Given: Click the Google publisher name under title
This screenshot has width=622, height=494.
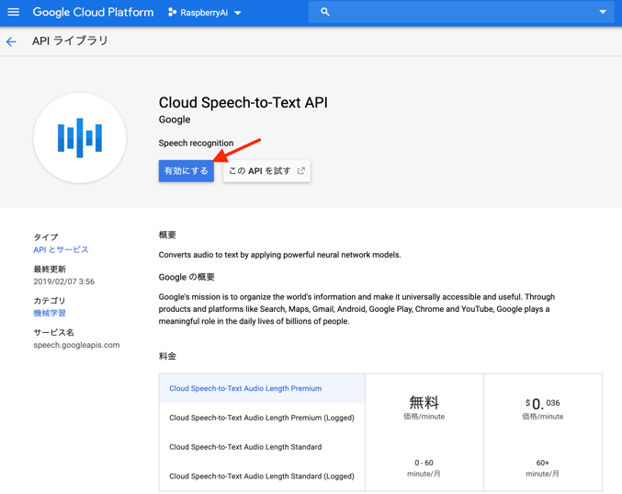Looking at the screenshot, I should tap(175, 120).
